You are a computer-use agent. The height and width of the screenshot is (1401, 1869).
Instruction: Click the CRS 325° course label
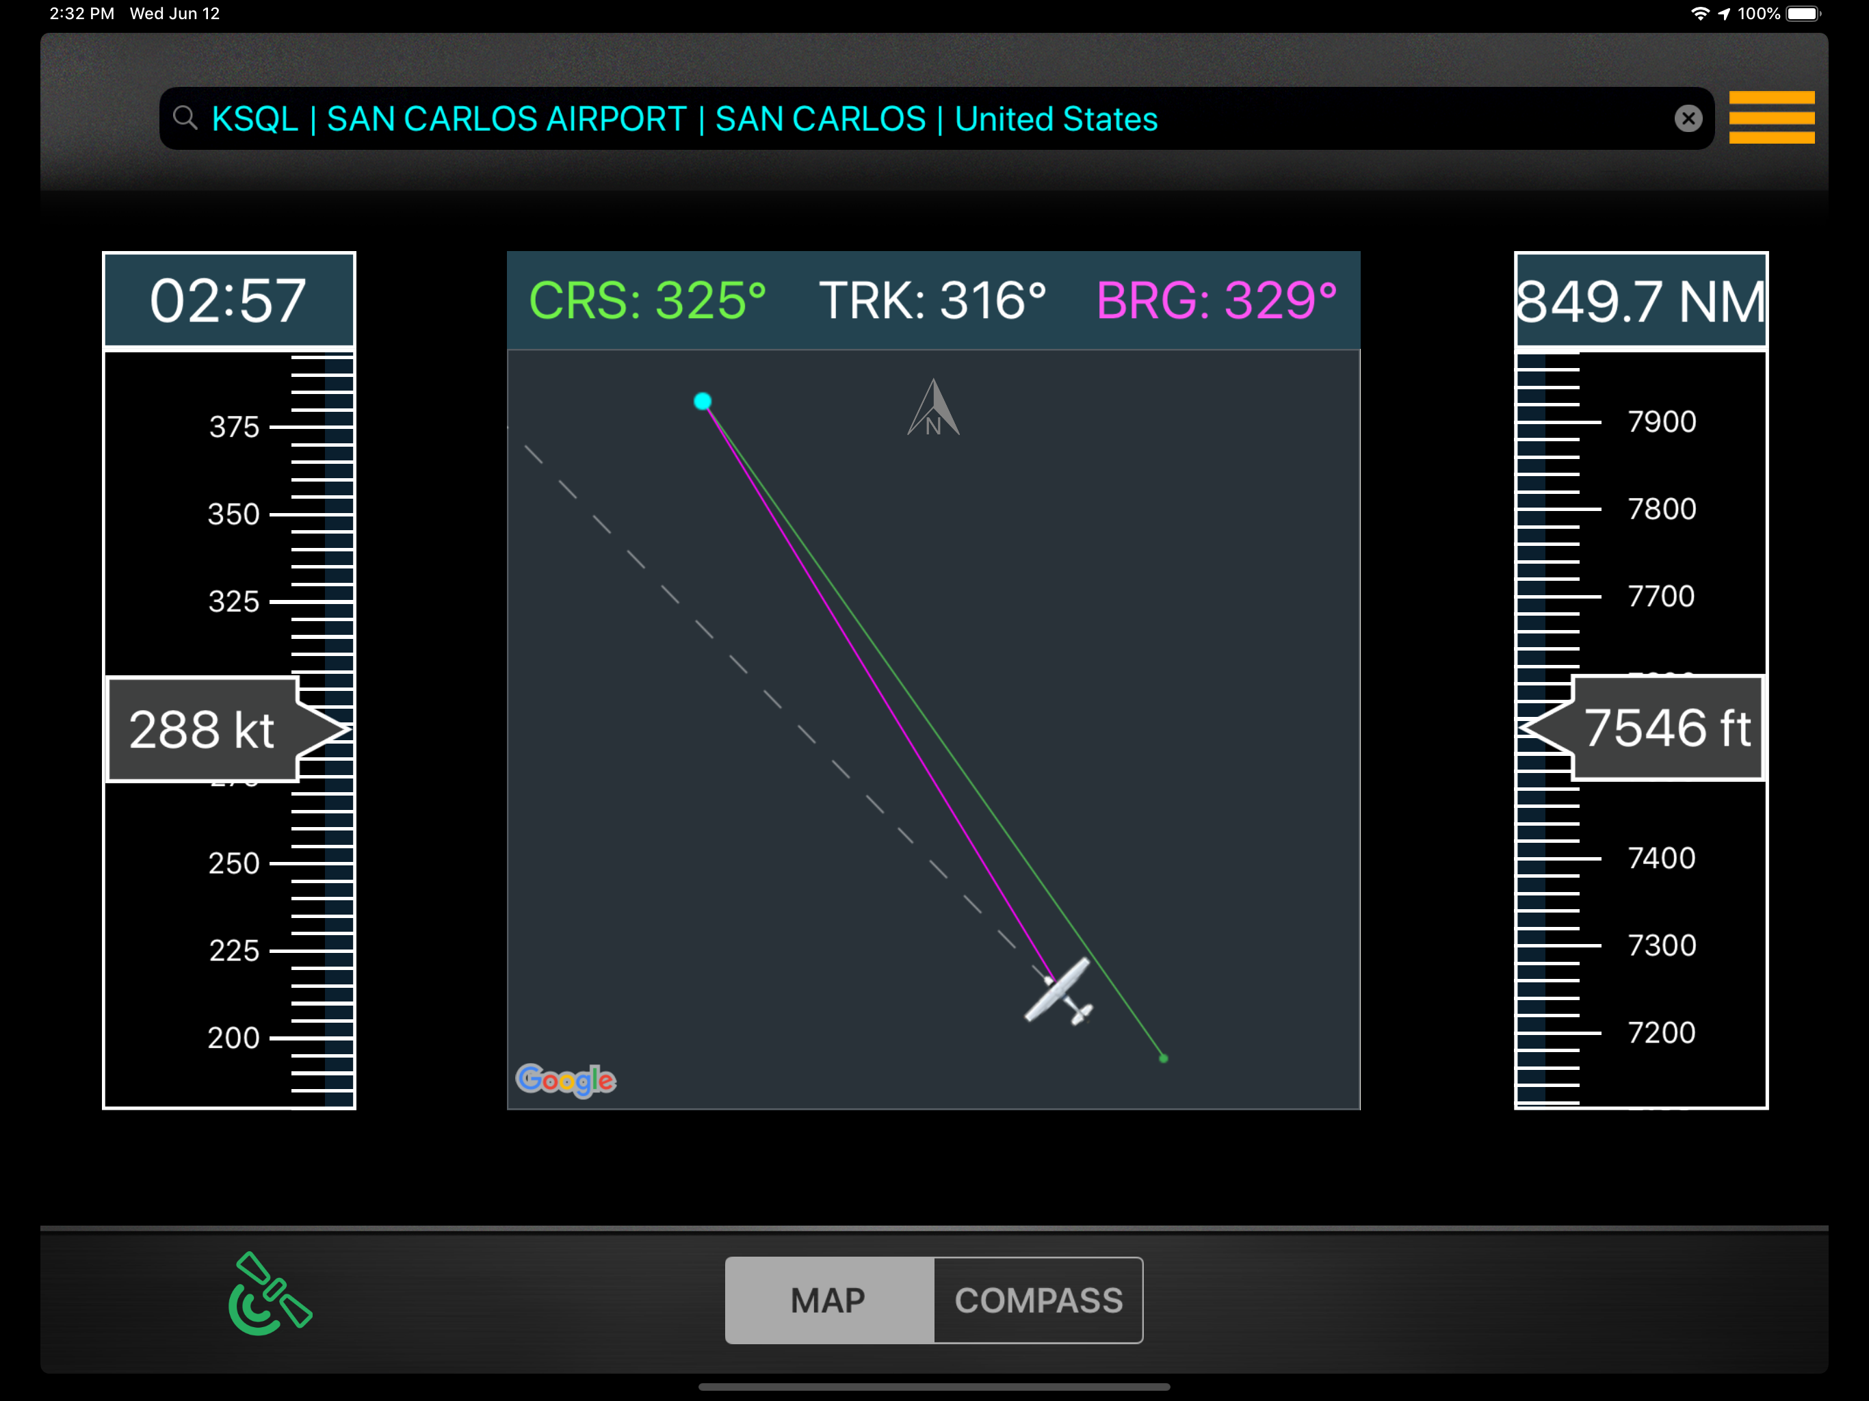(647, 301)
